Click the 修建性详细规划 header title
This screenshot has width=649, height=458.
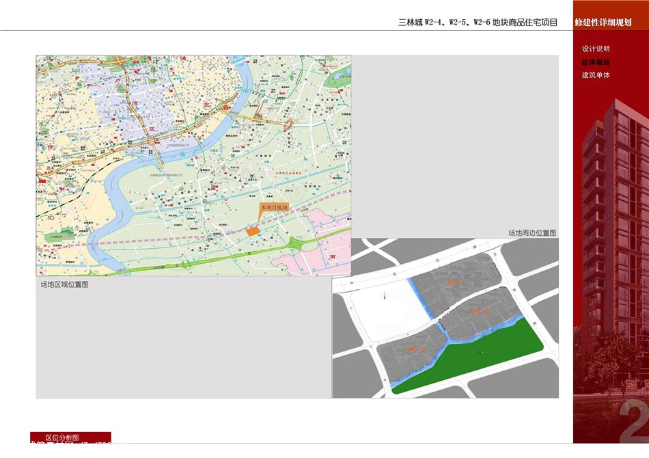point(603,23)
